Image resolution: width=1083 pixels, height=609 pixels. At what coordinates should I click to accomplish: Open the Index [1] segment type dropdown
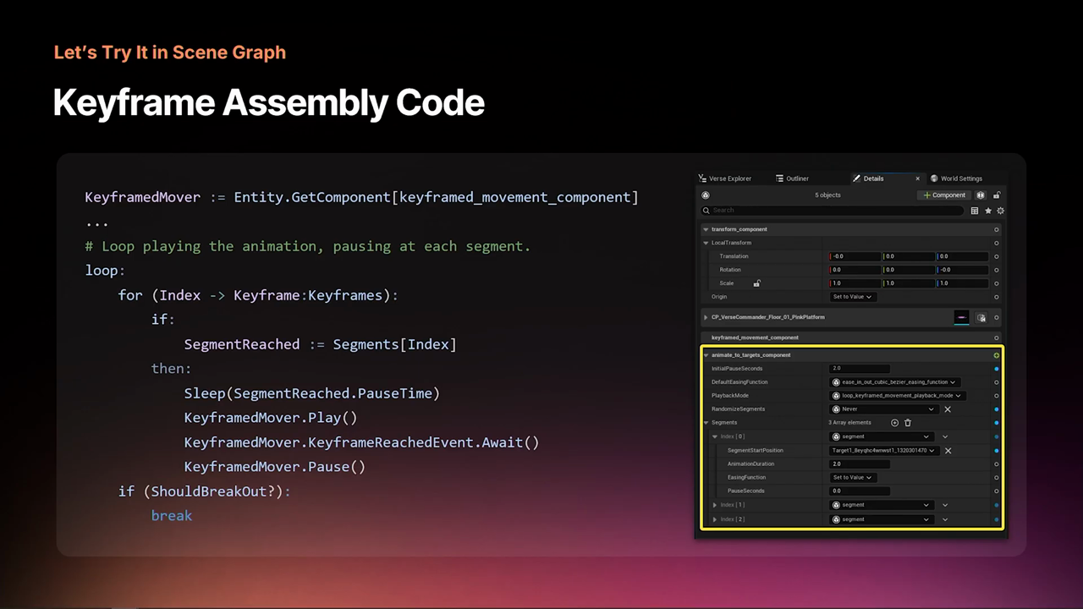882,505
